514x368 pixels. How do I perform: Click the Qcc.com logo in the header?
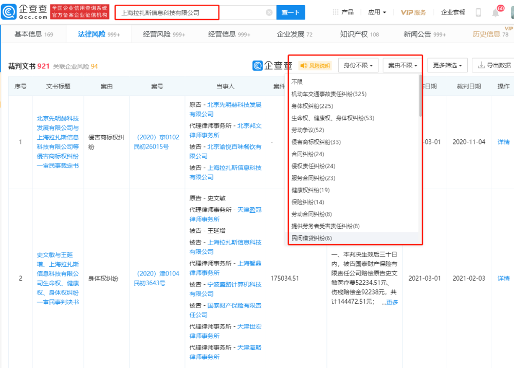pos(25,12)
